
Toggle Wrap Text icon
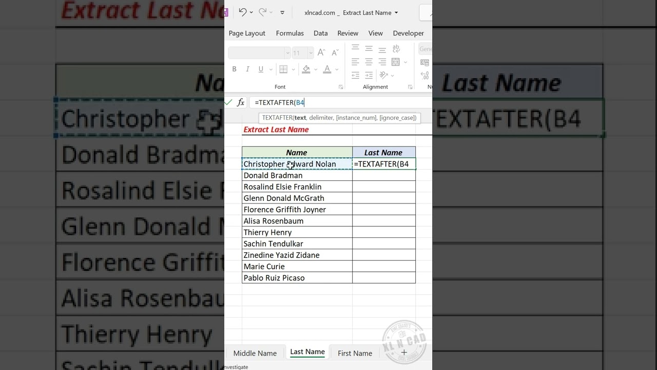396,49
